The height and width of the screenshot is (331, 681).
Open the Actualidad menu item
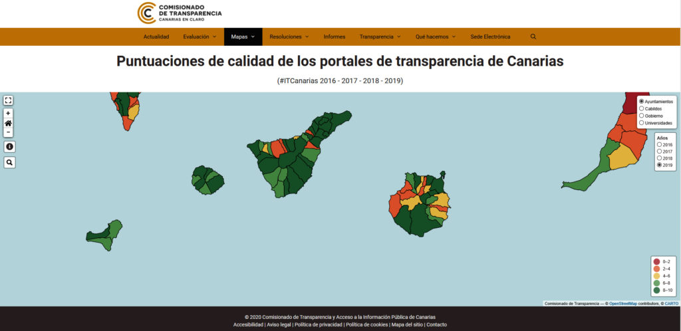coord(156,37)
